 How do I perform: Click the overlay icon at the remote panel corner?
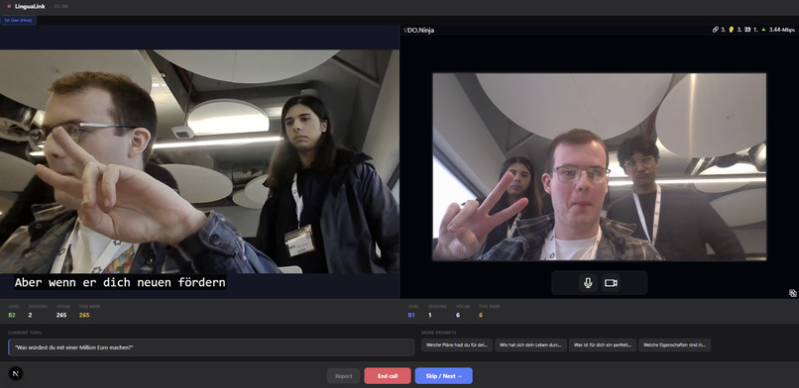click(792, 293)
